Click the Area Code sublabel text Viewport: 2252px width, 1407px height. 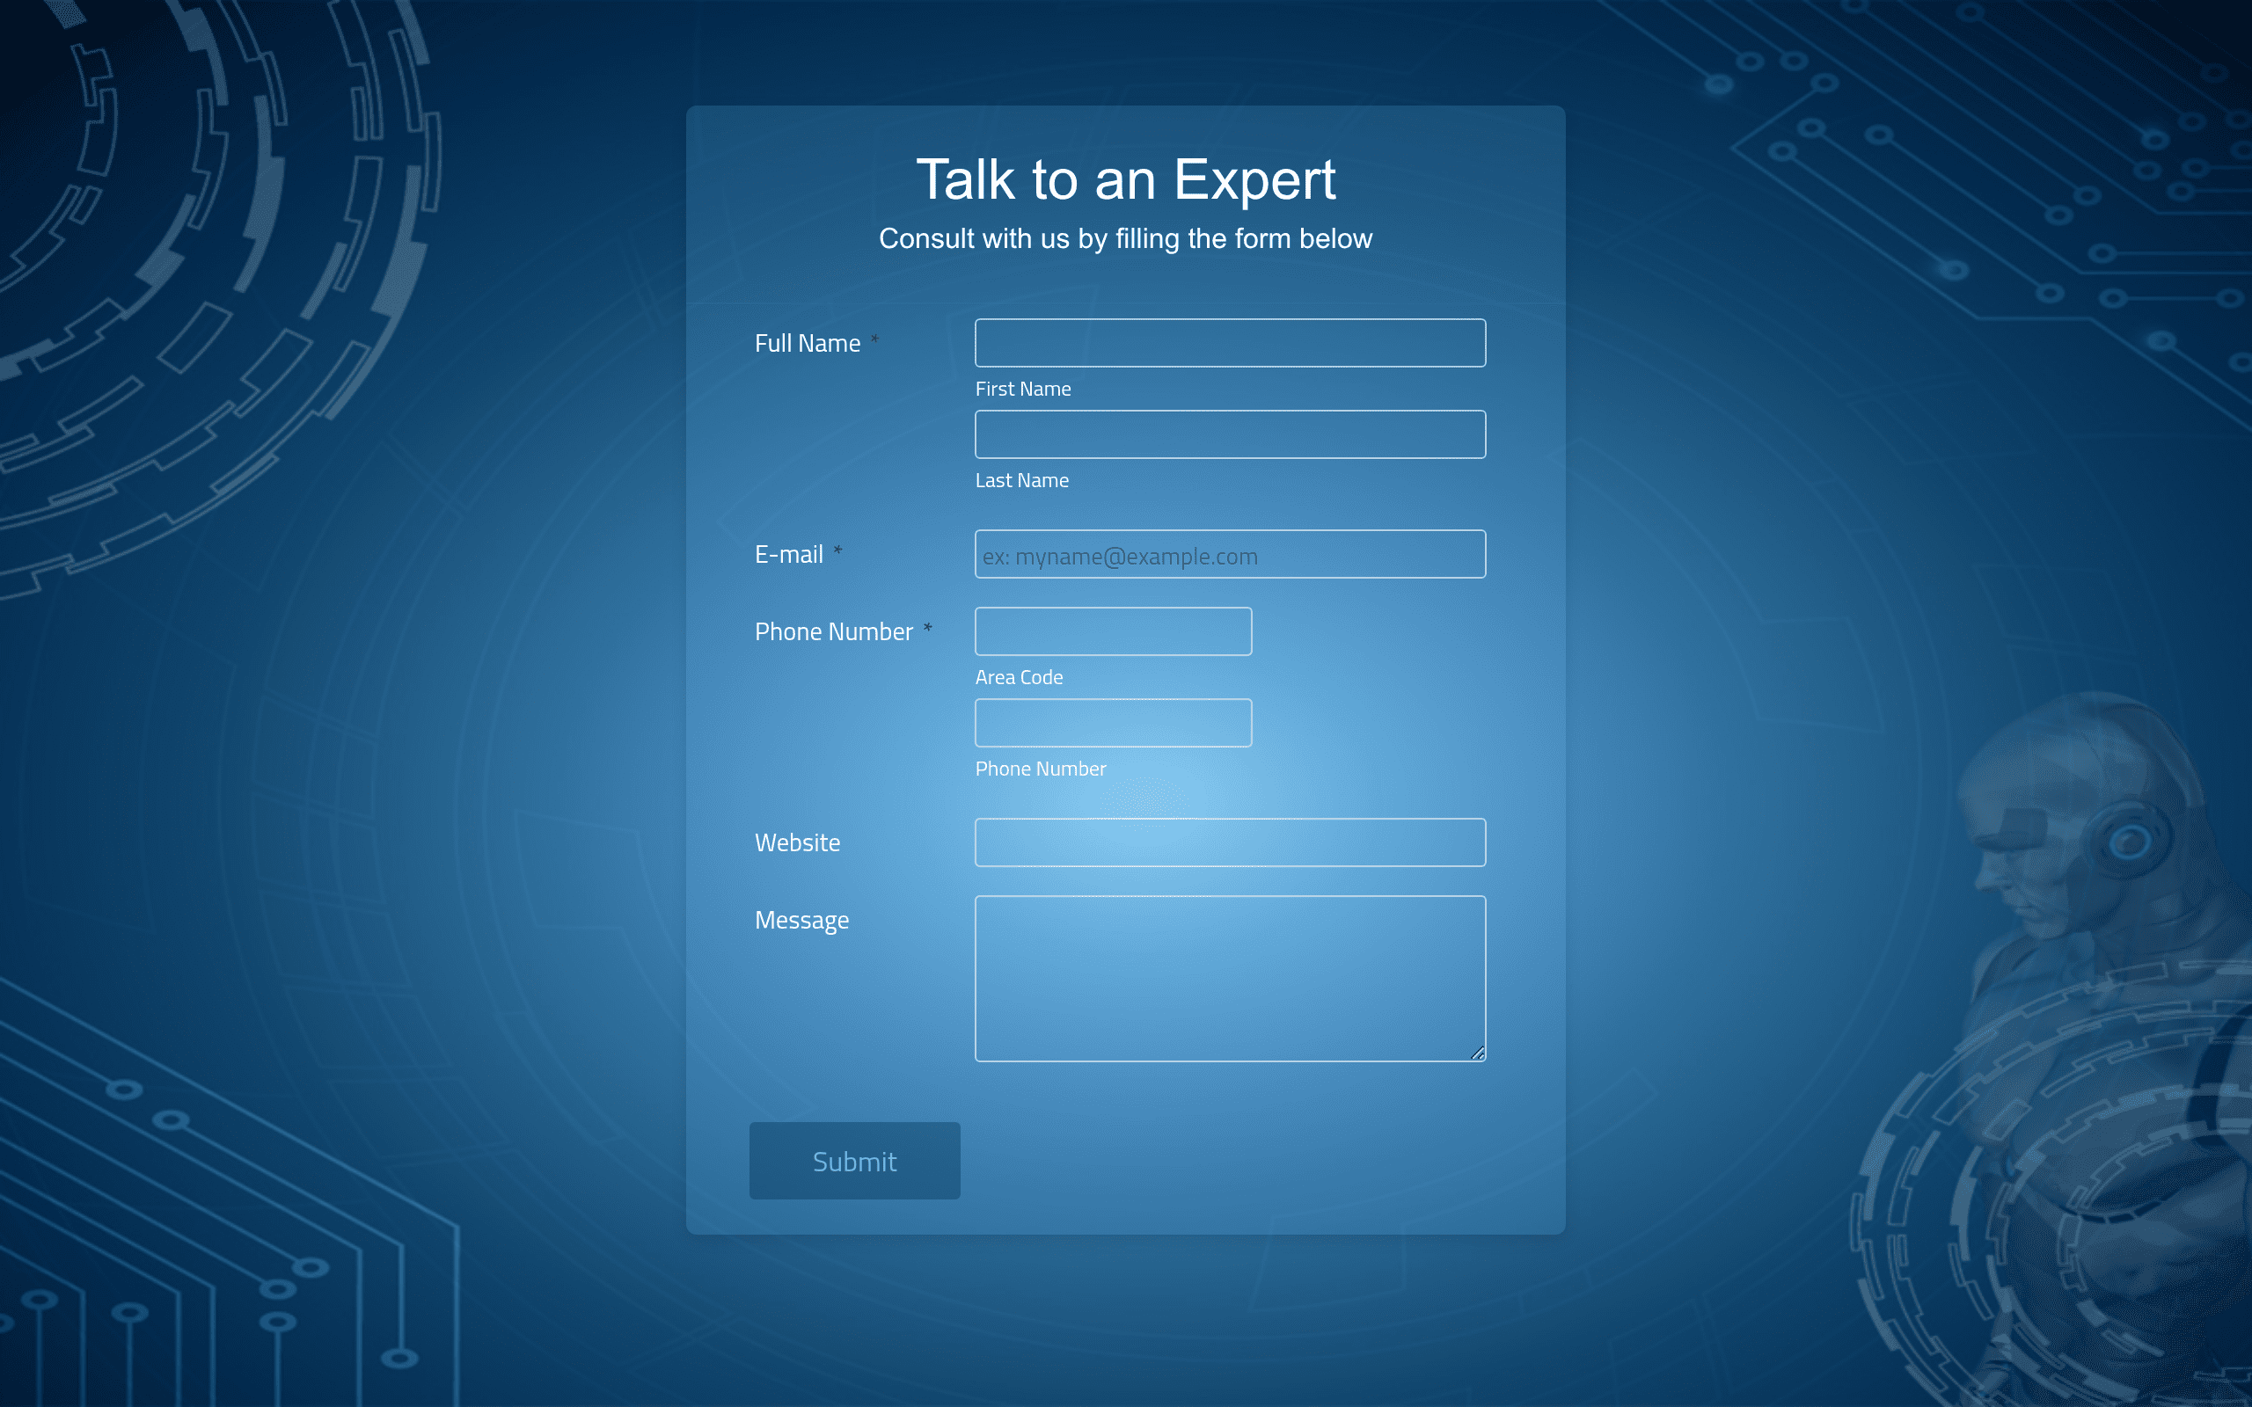coord(1019,677)
